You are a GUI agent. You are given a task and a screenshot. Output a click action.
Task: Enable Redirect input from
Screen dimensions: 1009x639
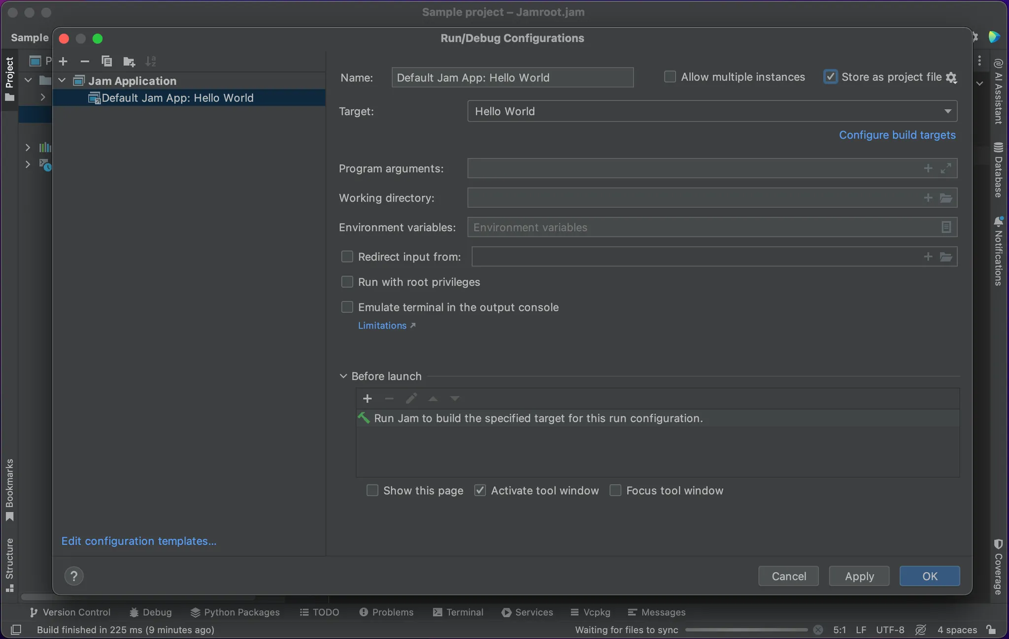point(347,257)
